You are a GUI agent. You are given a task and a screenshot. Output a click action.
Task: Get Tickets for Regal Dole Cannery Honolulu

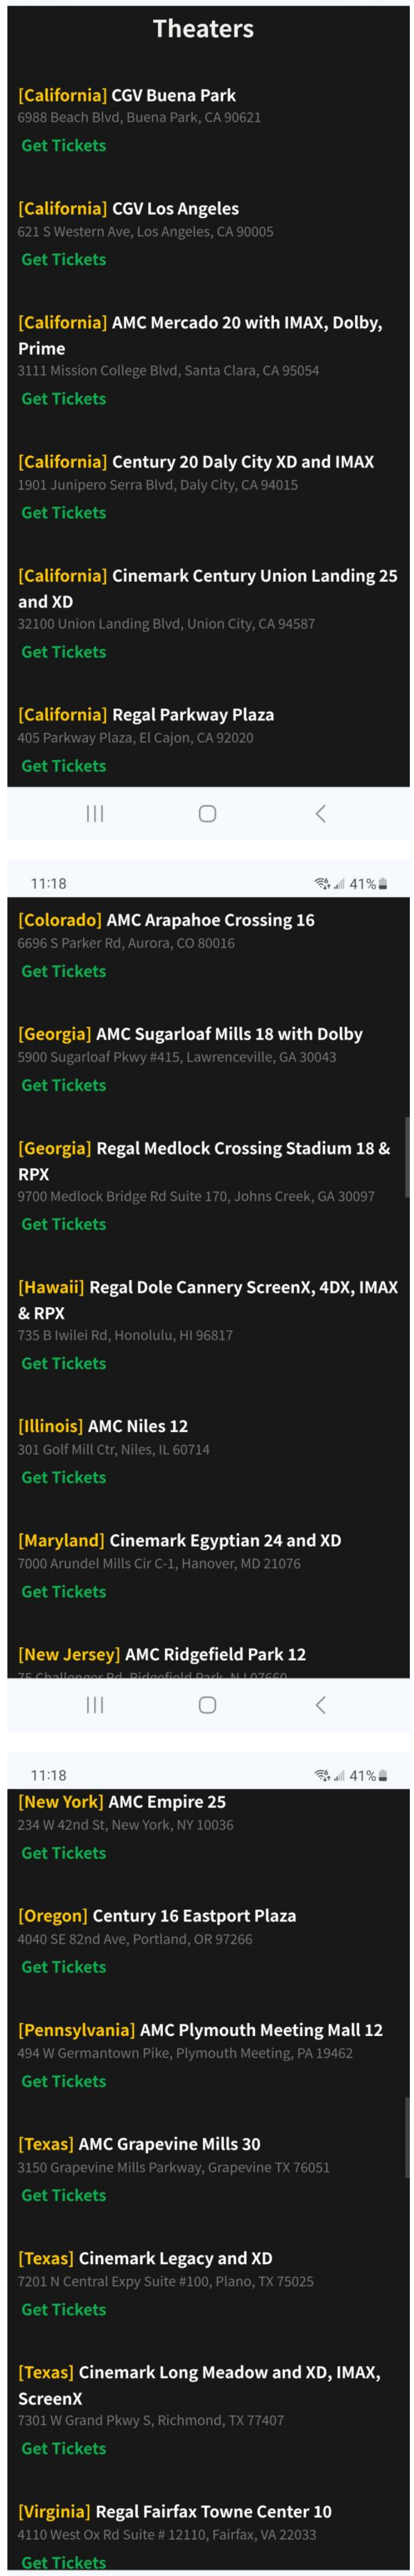[x=64, y=1363]
